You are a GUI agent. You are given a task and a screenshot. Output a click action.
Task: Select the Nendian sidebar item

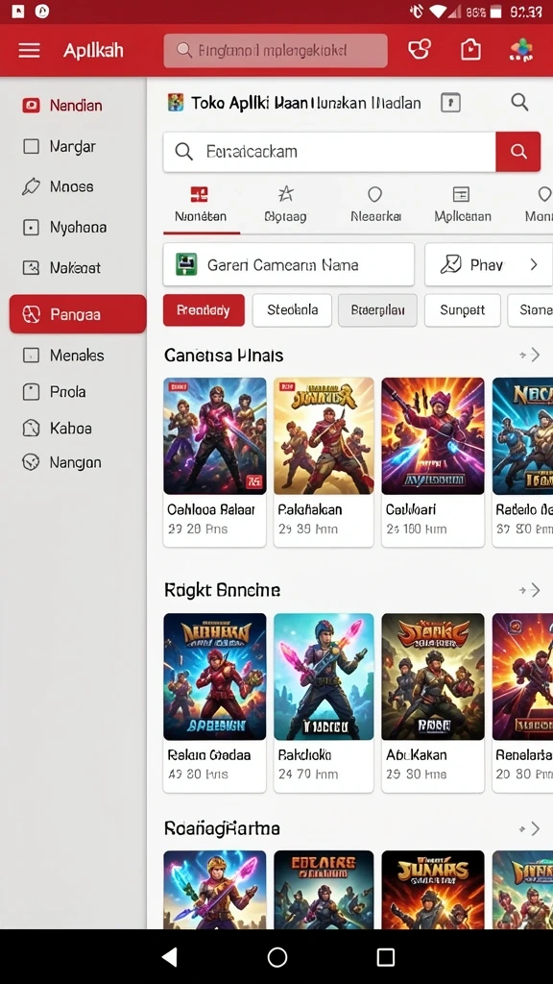pyautogui.click(x=74, y=106)
